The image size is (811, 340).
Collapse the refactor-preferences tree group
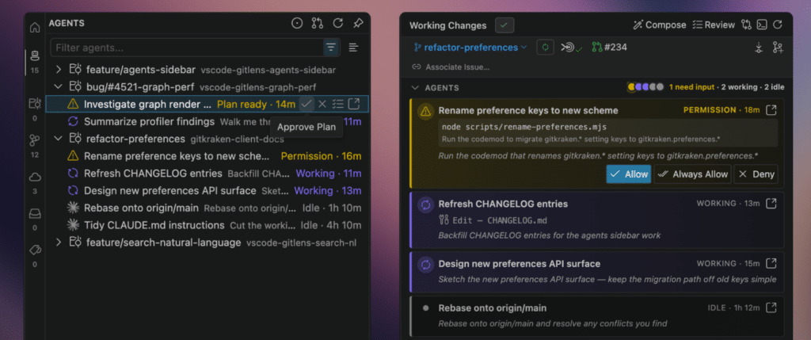pyautogui.click(x=59, y=139)
